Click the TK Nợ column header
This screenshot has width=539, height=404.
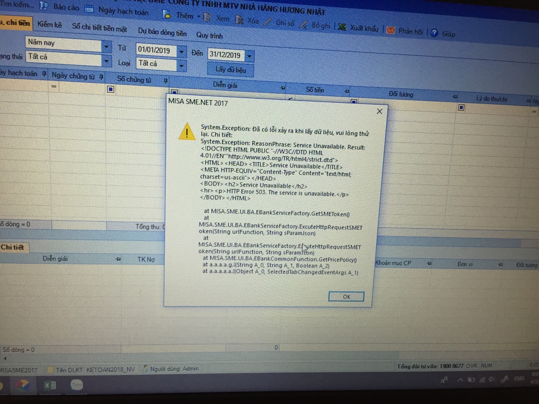(x=146, y=259)
